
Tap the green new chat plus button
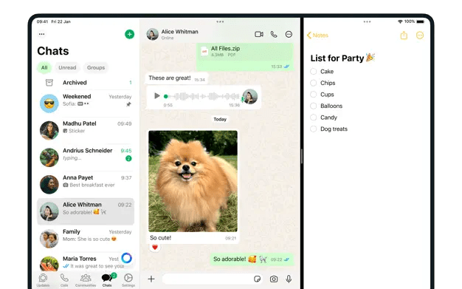click(x=129, y=34)
